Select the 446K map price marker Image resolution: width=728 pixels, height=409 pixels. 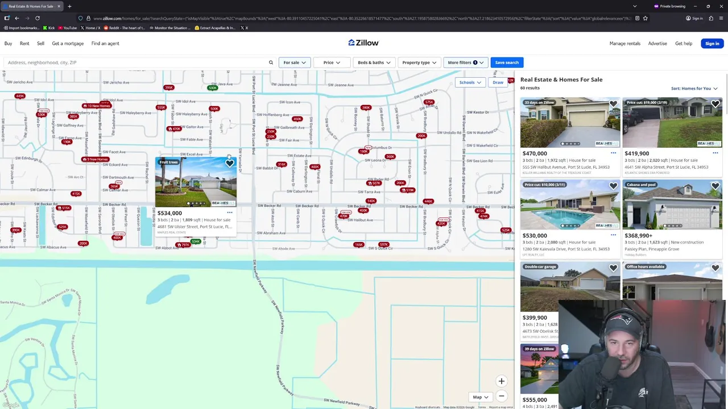[x=428, y=201]
